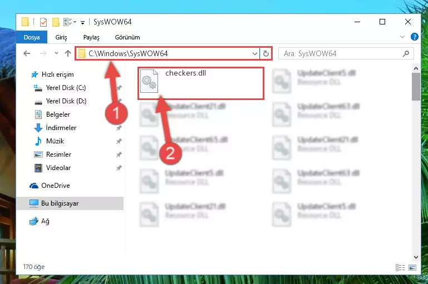Open Yerel Disk (C:) in sidebar

click(66, 88)
